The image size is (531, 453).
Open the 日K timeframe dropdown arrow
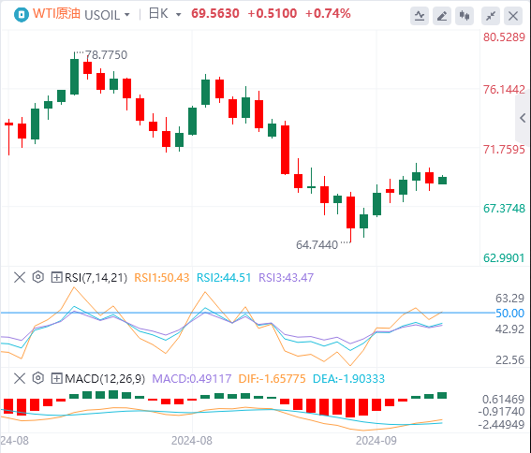[179, 15]
